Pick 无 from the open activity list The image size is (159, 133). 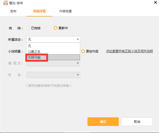pyautogui.click(x=30, y=46)
